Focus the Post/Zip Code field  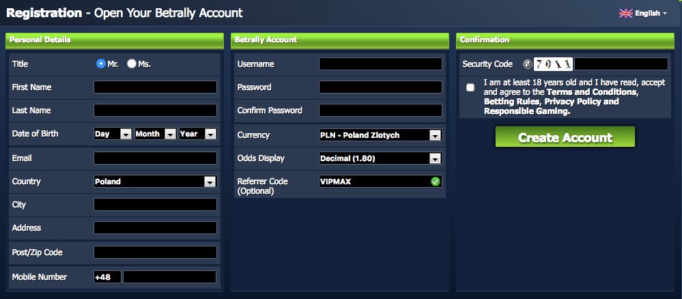[x=155, y=253]
